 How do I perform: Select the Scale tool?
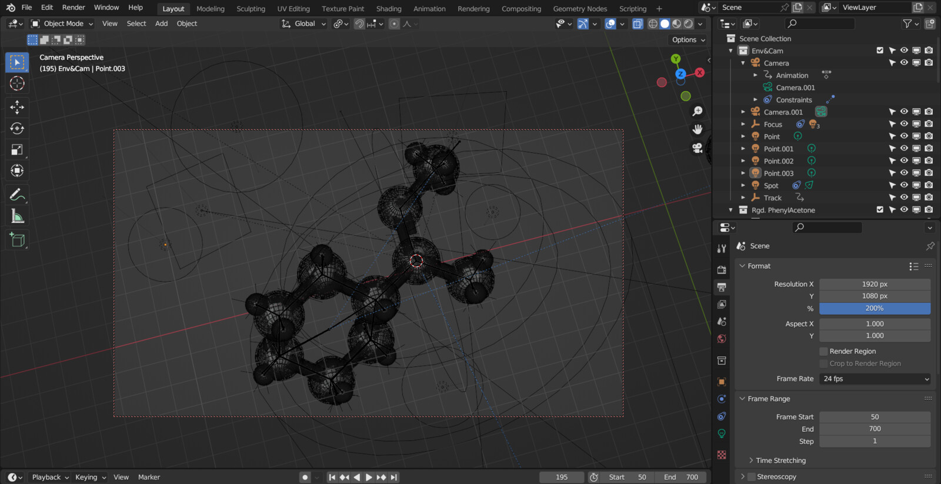(x=17, y=149)
